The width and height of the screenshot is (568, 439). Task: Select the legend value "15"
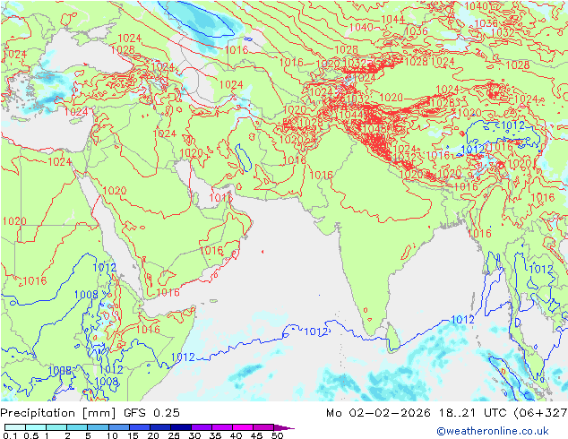(133, 435)
